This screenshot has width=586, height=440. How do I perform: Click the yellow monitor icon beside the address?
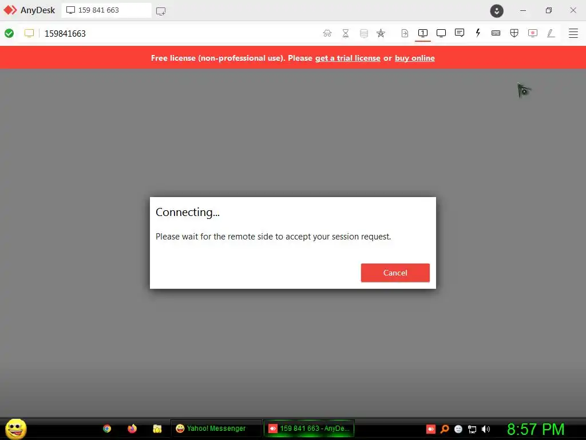point(29,33)
